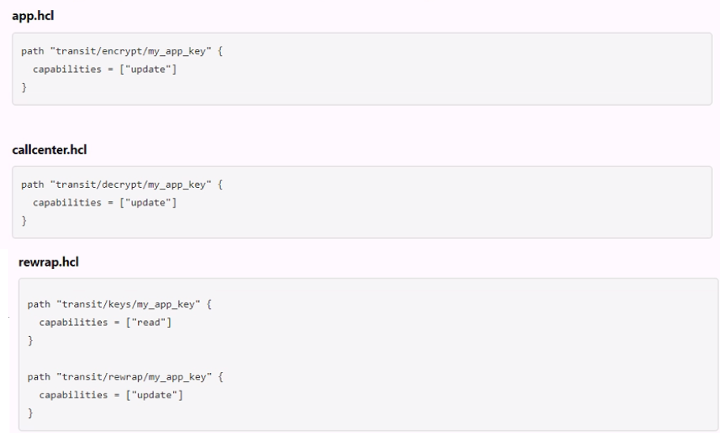Viewport: 720px width, 433px height.
Task: Click the closing brace in app.hcl block
Action: coord(24,88)
